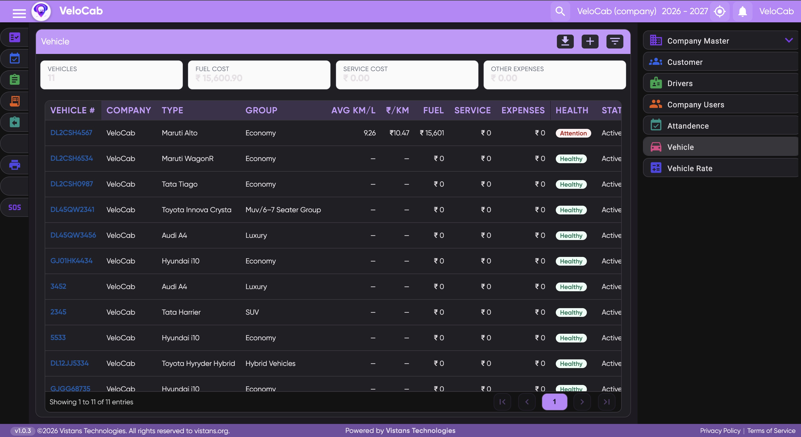Sort by VEHICLE # column header
Image resolution: width=801 pixels, height=437 pixels.
(x=72, y=110)
